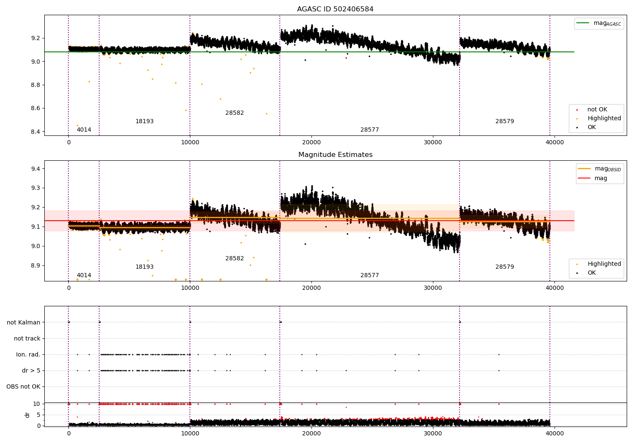Click OBSID label 4014 in Magnitude Estimates plot
This screenshot has width=633, height=443.
click(84, 275)
